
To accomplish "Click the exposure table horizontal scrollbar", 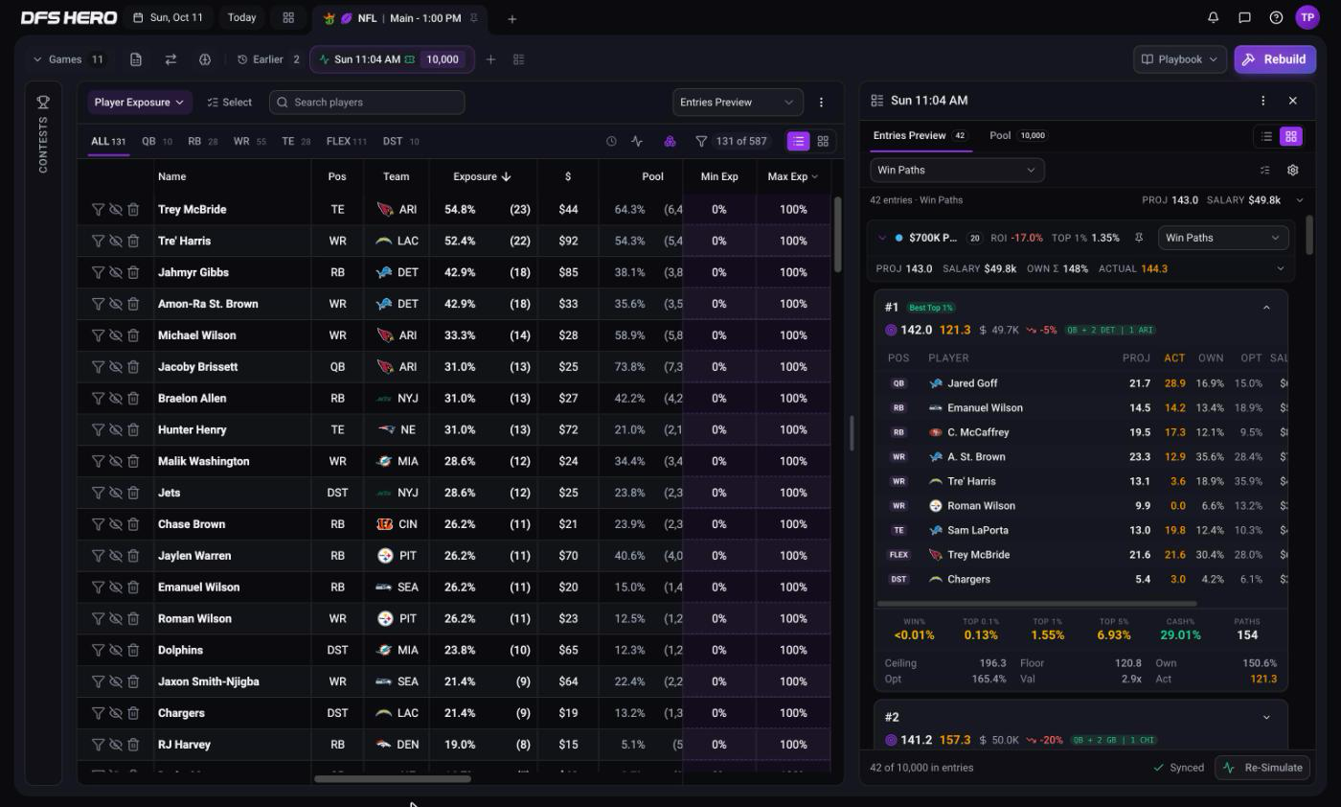I will point(393,778).
